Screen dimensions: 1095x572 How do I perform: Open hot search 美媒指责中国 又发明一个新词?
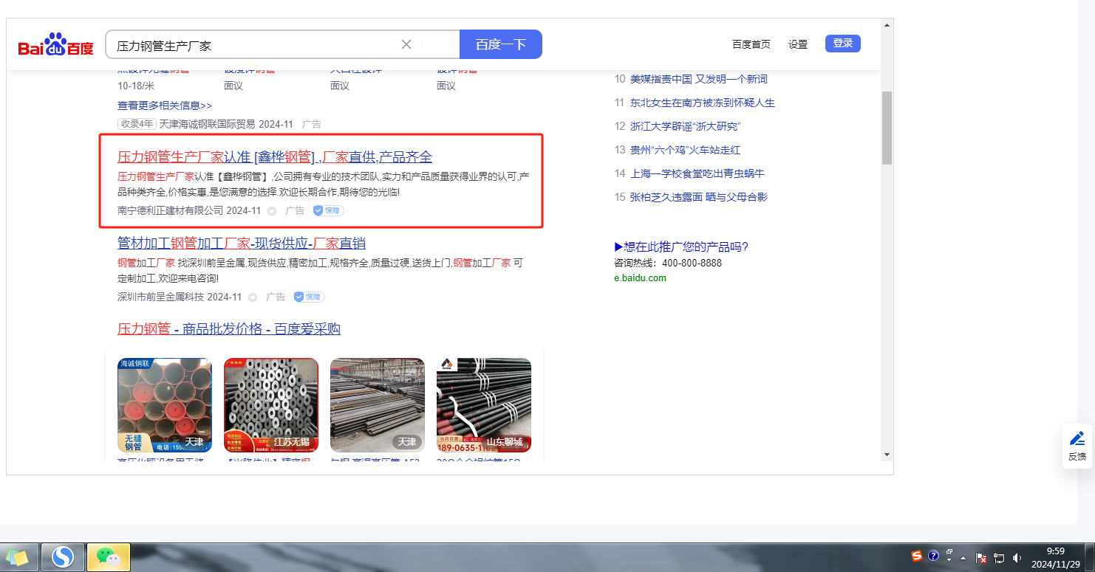tap(698, 79)
